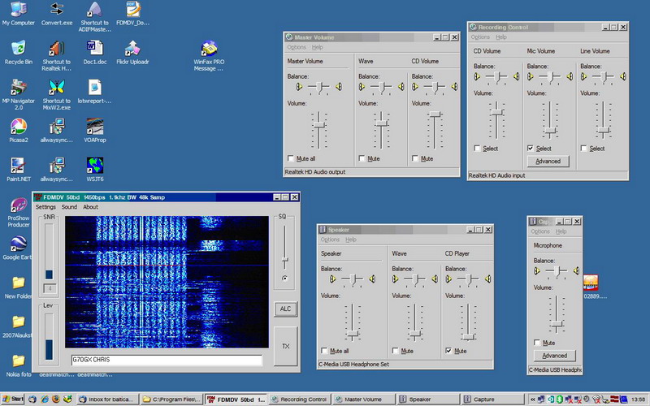650x406 pixels.
Task: Open Options menu in Recording Control
Action: tap(480, 37)
